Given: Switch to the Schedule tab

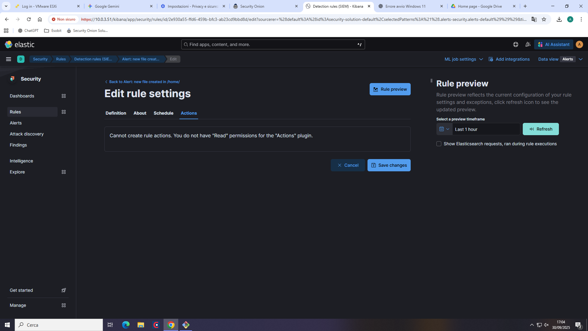Looking at the screenshot, I should (x=163, y=113).
